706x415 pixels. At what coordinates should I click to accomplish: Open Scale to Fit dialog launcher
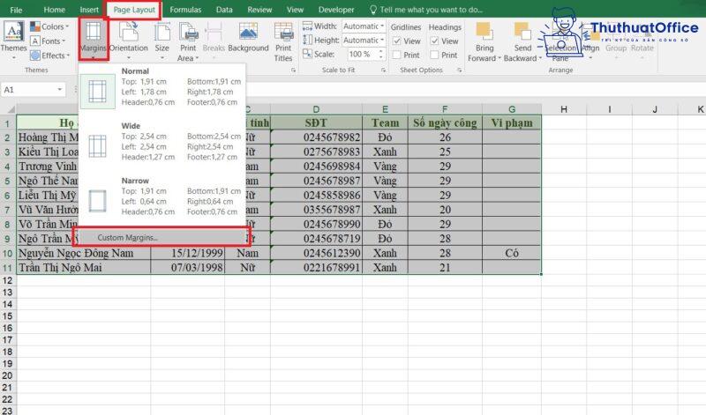point(383,70)
